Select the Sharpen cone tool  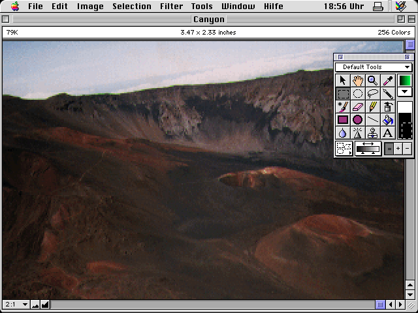358,133
